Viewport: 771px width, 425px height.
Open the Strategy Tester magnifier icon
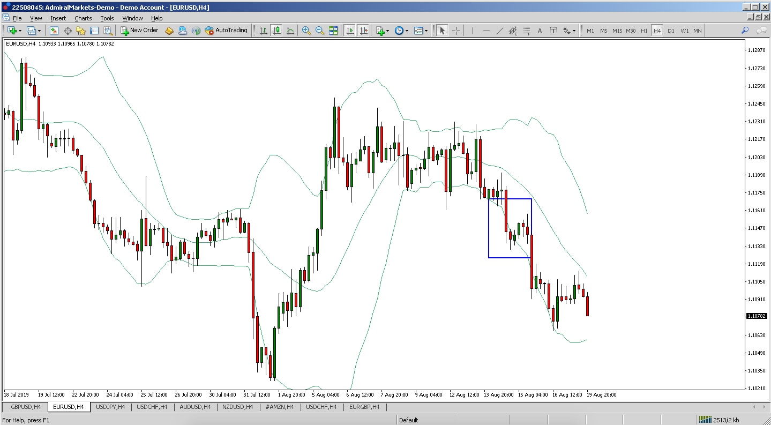click(108, 31)
